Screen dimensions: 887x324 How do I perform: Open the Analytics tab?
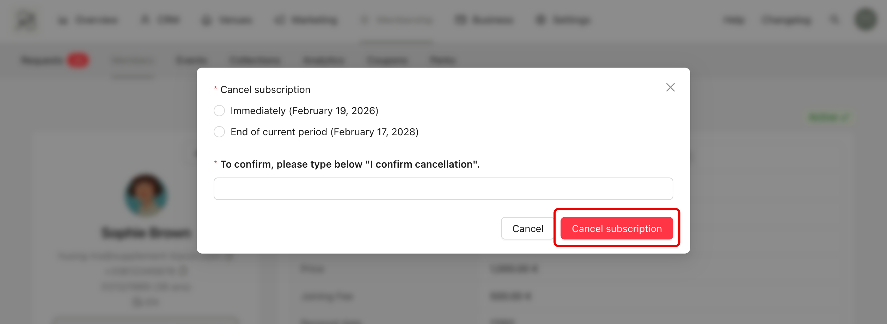323,61
